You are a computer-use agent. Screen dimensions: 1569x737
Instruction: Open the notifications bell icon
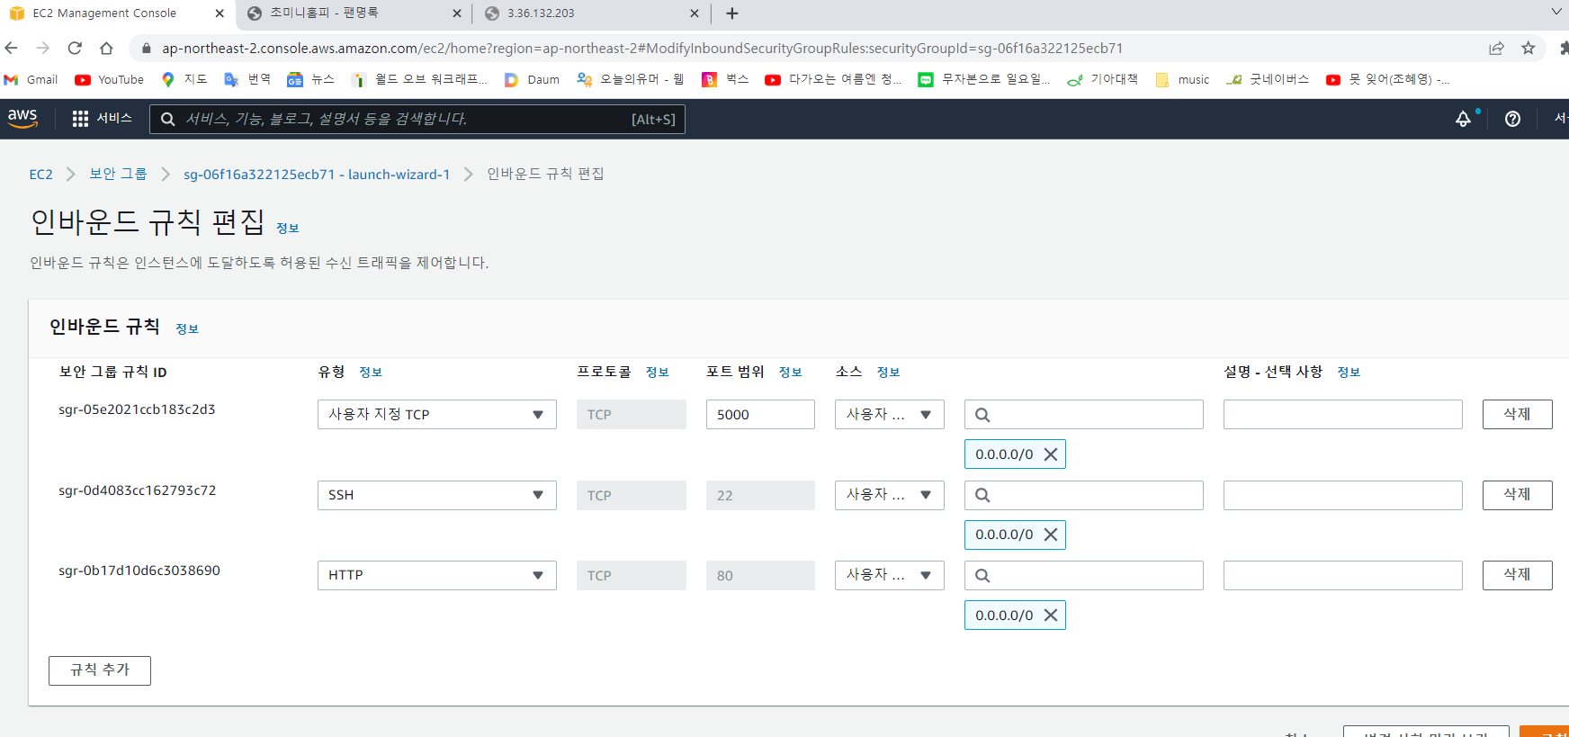click(1464, 119)
